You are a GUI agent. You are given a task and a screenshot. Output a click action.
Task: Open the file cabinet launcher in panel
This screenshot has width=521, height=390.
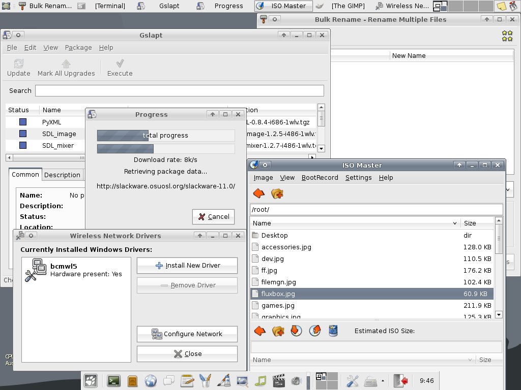coord(132,381)
